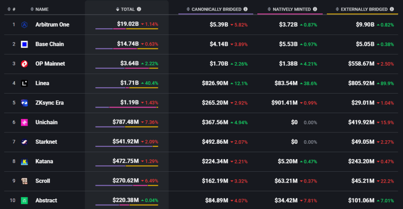Click the Katana logo icon
This screenshot has height=209, width=403.
pyautogui.click(x=24, y=161)
